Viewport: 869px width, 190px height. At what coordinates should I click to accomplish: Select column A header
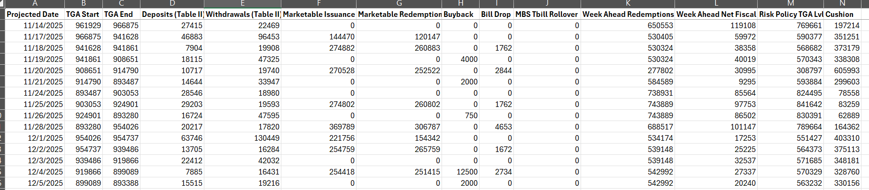35,3
